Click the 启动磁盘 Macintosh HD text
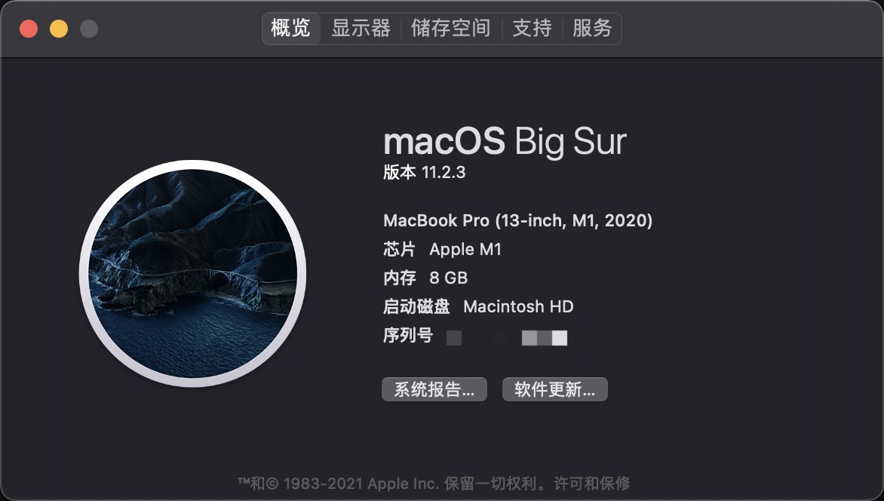Screen dimensions: 884x501 pyautogui.click(x=479, y=307)
